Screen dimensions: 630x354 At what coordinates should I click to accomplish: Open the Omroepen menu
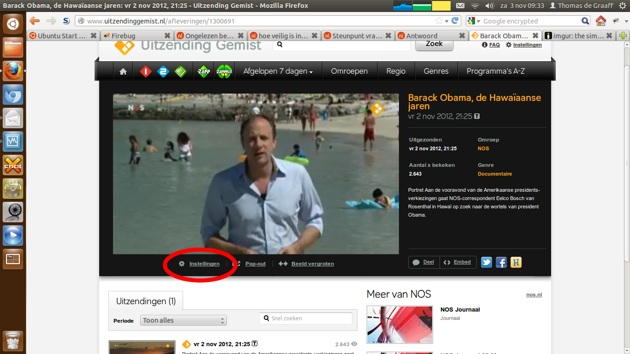(350, 71)
